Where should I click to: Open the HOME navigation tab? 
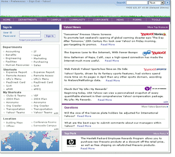[x=7, y=20]
